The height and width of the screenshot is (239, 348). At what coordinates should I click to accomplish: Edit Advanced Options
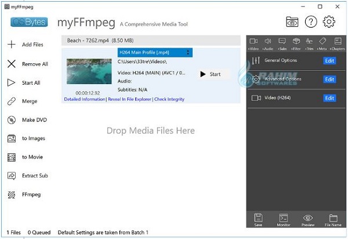329,79
